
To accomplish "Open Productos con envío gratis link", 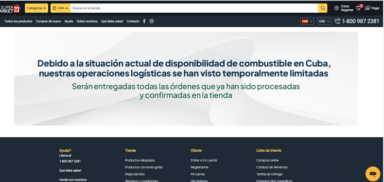I will click(x=144, y=167).
